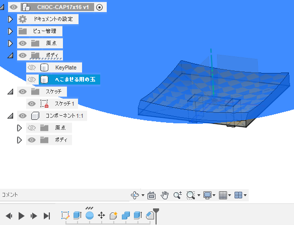Select the first sketch feature in timeline
The width and height of the screenshot is (294, 225).
65,215
